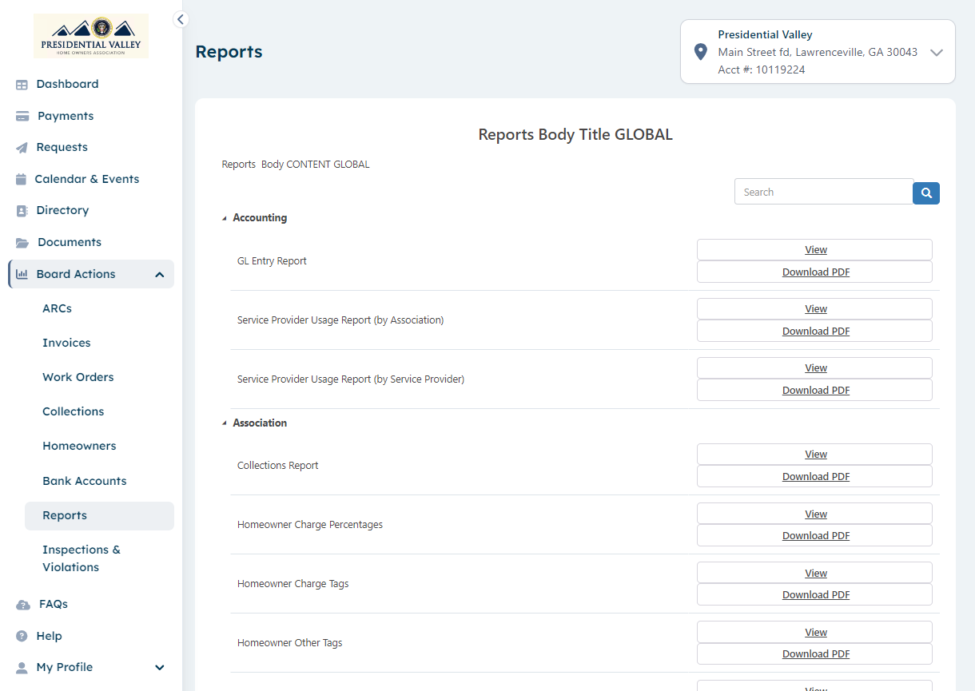Select the Homeowners submenu item
975x691 pixels.
coord(79,446)
